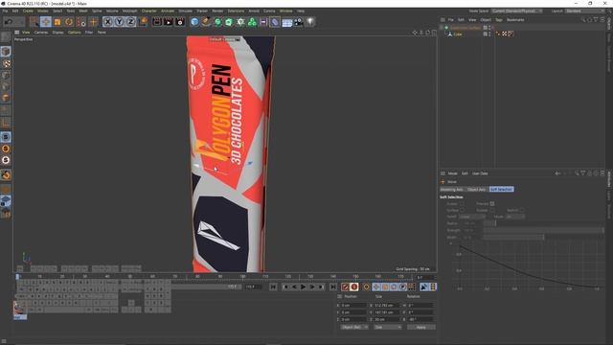This screenshot has height=345, width=613.
Task: Open the Size mode dropdown
Action: point(387,327)
